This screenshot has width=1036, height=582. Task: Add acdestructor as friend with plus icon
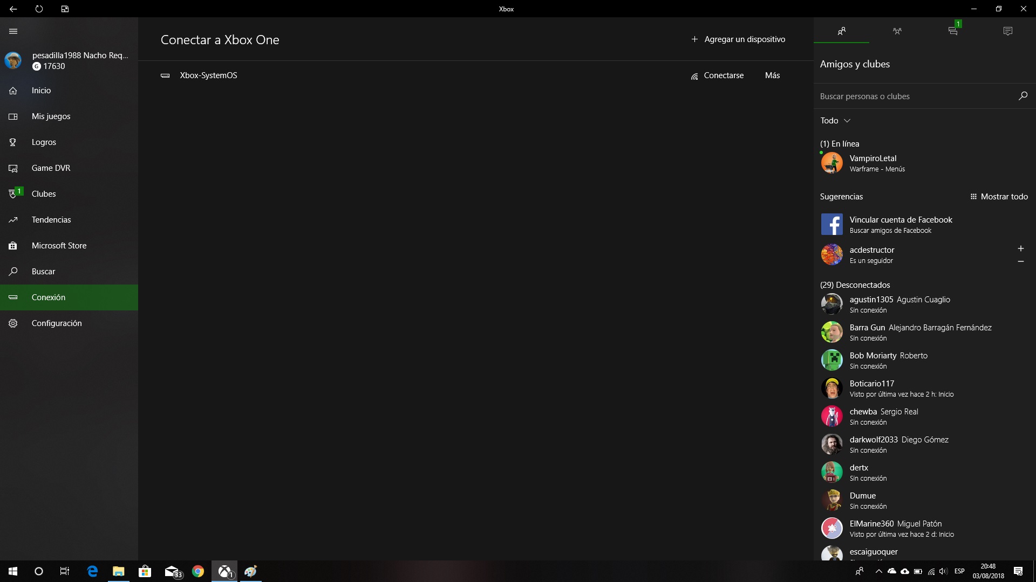(x=1020, y=248)
